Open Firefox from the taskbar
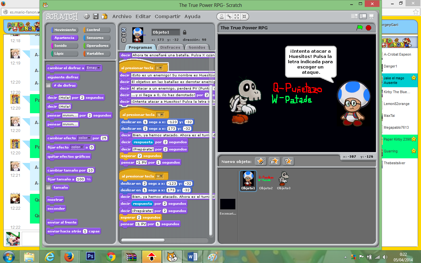The image size is (421, 263). [x=70, y=256]
